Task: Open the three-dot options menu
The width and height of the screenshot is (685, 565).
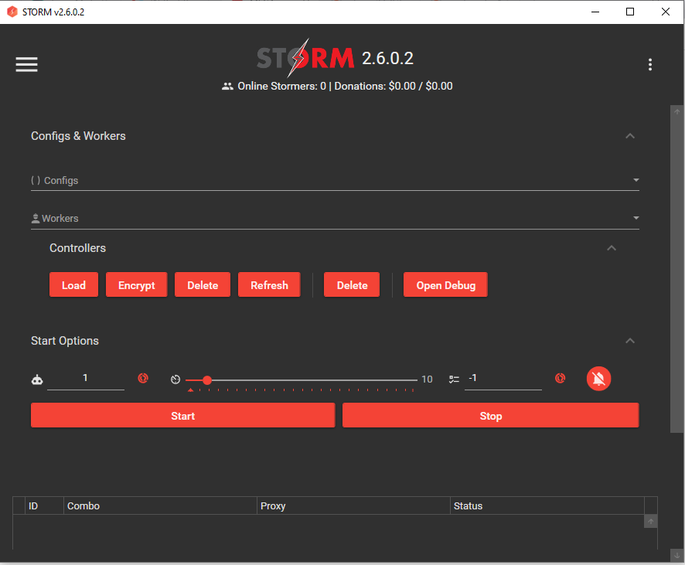Action: click(x=650, y=65)
